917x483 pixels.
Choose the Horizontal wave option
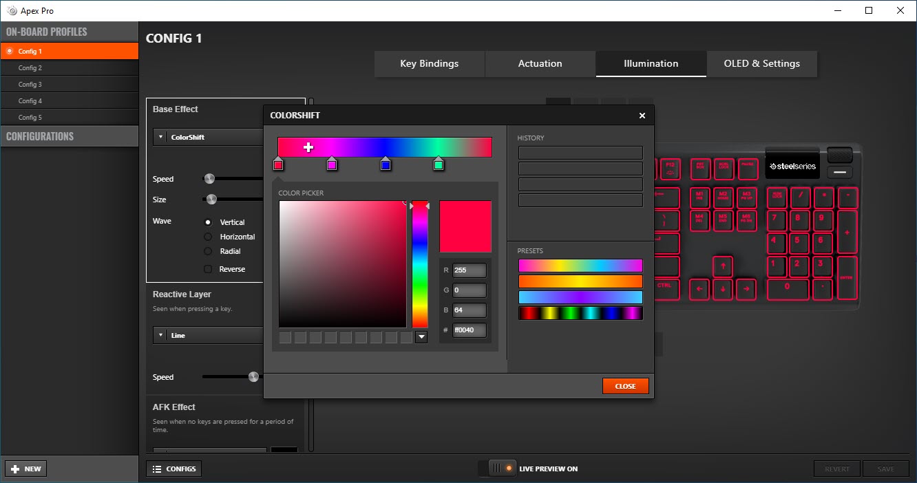[208, 237]
